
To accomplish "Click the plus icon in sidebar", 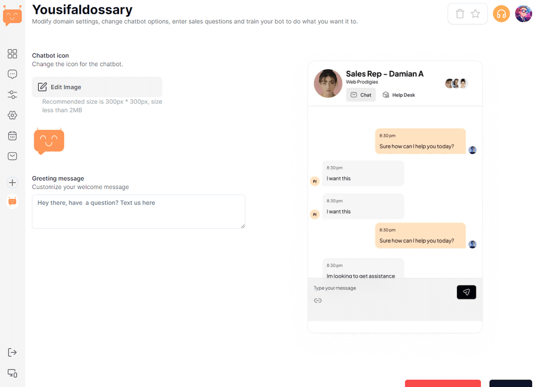I will pyautogui.click(x=12, y=183).
